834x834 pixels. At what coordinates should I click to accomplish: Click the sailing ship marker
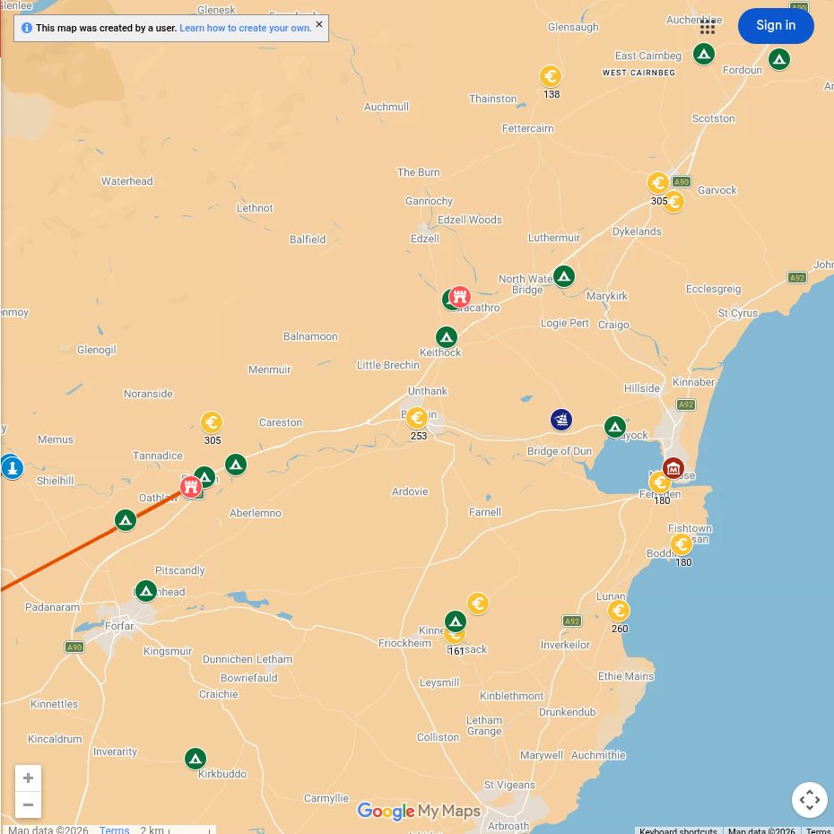pos(561,420)
